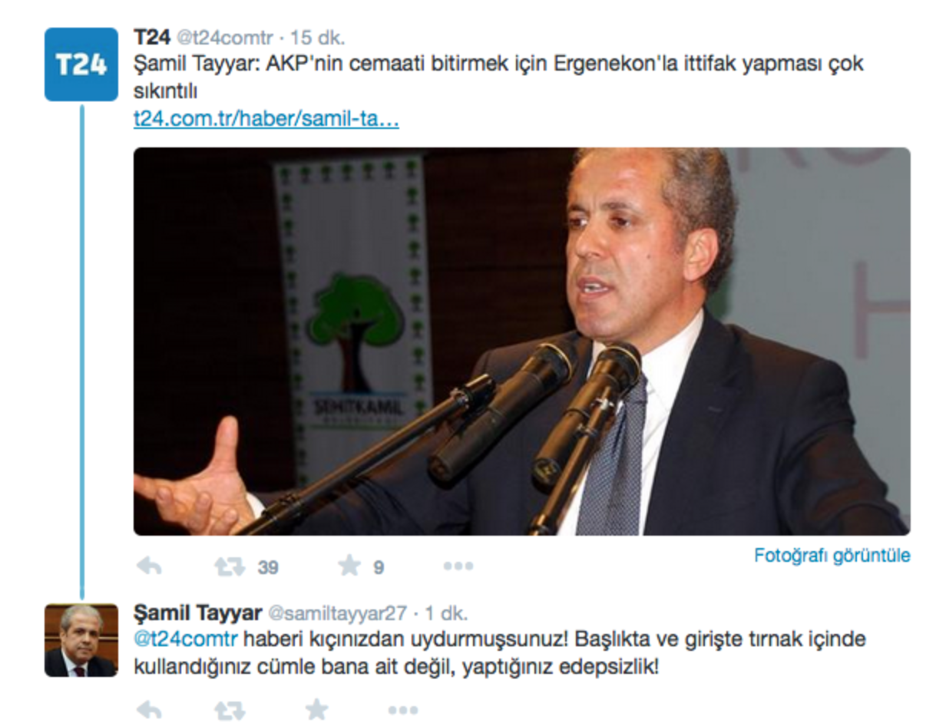The image size is (946, 723).
Task: Click the 1 dk. timestamp
Action: (x=446, y=613)
